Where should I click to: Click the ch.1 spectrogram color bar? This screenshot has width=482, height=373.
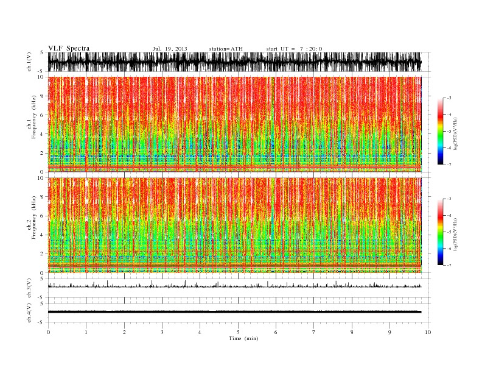[x=440, y=131]
